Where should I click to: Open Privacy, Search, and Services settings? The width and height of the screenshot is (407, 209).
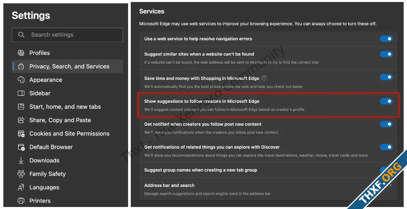tap(67, 66)
